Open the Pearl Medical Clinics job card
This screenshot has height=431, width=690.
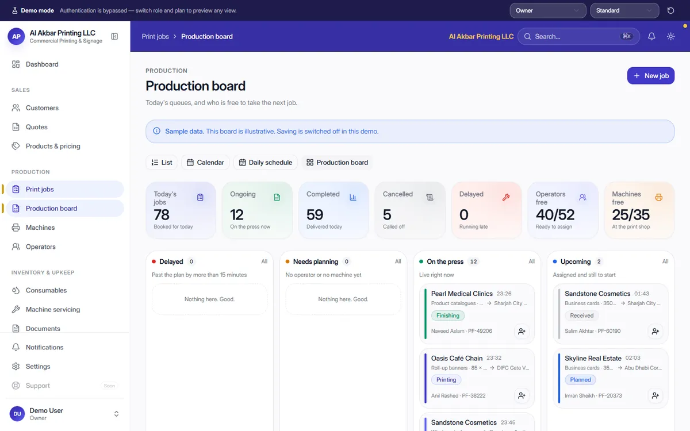point(477,313)
